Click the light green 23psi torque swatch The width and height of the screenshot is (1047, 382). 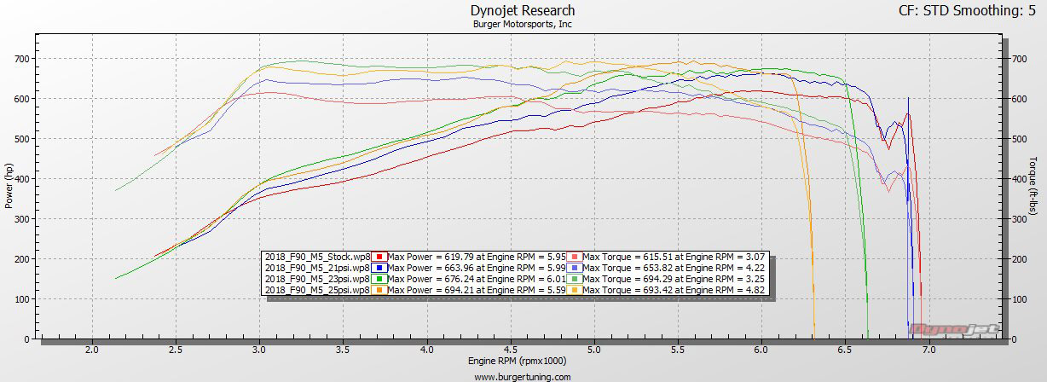[575, 279]
